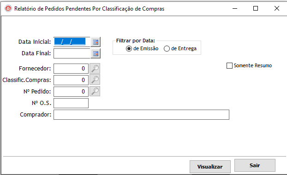Open calendar picker for Data Inicial

click(x=96, y=42)
